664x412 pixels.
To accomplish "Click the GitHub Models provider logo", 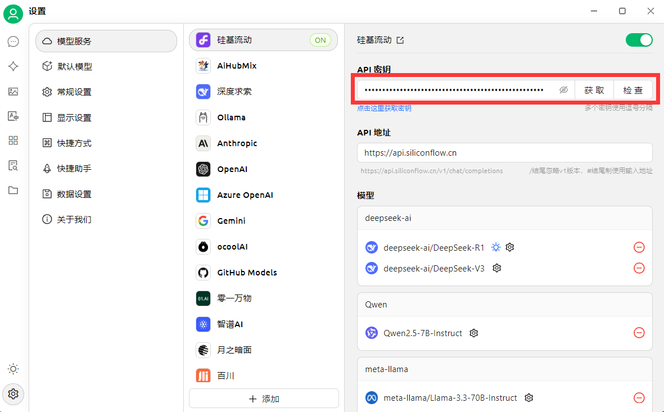I will (x=204, y=273).
